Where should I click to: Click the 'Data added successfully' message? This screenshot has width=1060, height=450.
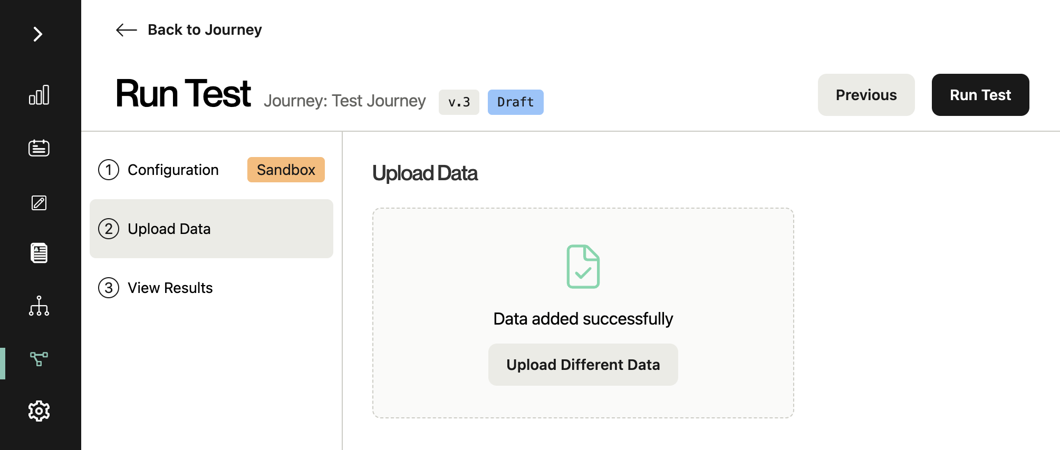pyautogui.click(x=583, y=319)
